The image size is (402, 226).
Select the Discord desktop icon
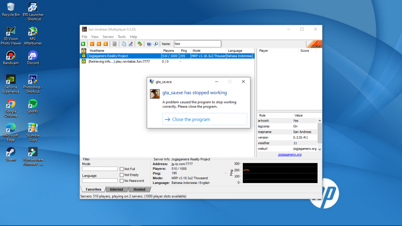coord(33,57)
